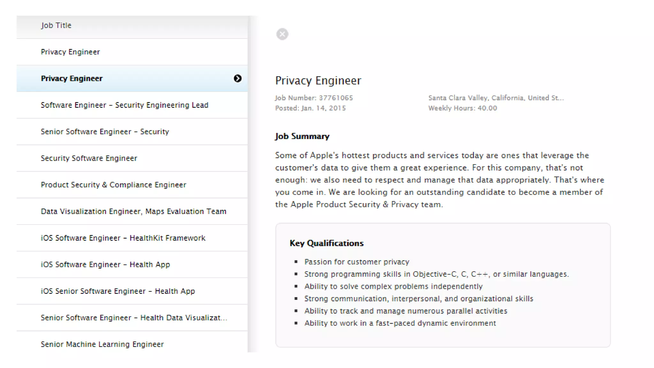The height and width of the screenshot is (368, 654).
Task: Select Security Software Engineer listing
Action: [x=89, y=158]
